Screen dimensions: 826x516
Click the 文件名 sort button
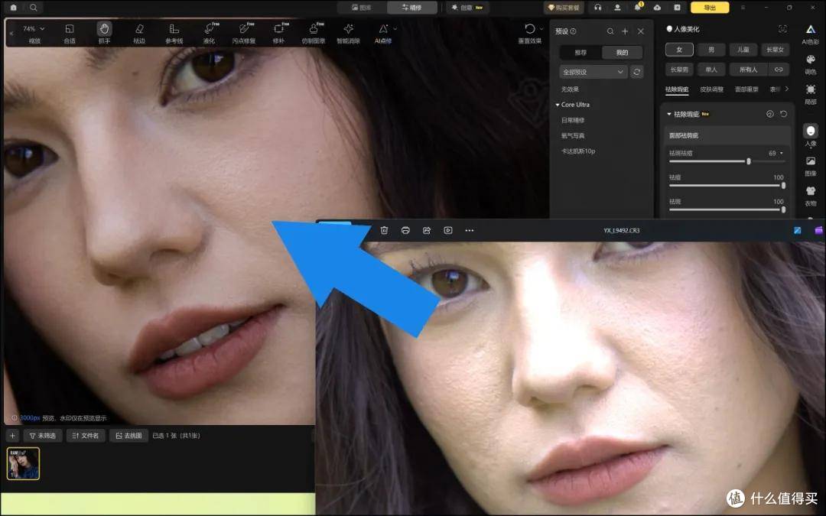86,436
